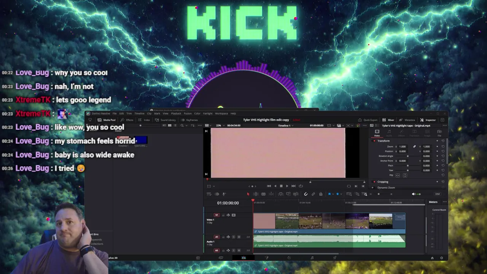487x274 pixels.
Task: Switch to Inspector File tab
Action: click(439, 133)
